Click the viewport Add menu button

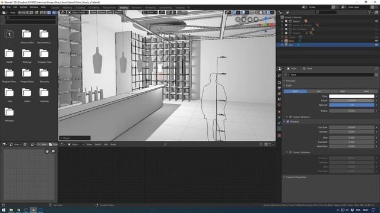(110, 12)
